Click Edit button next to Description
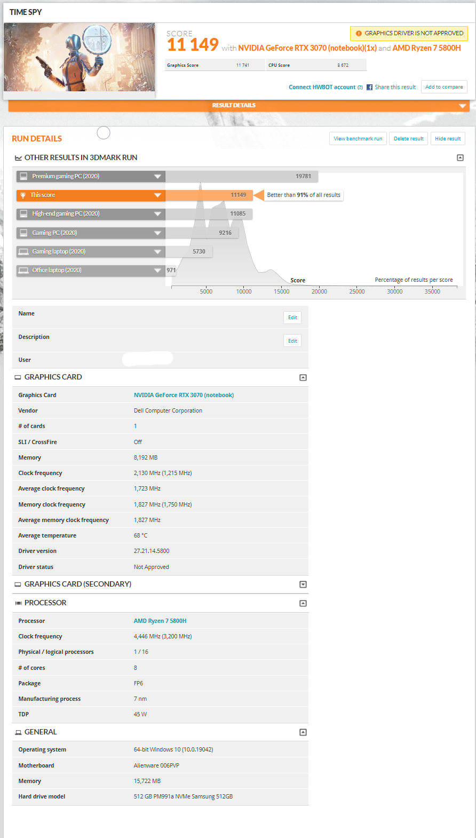This screenshot has height=838, width=476. pyautogui.click(x=292, y=341)
